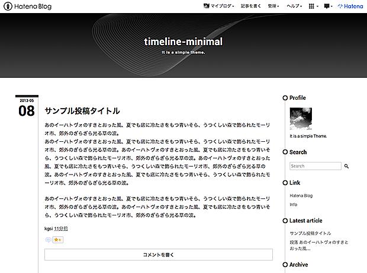Click the Hatena logo at the top right

tap(350, 7)
